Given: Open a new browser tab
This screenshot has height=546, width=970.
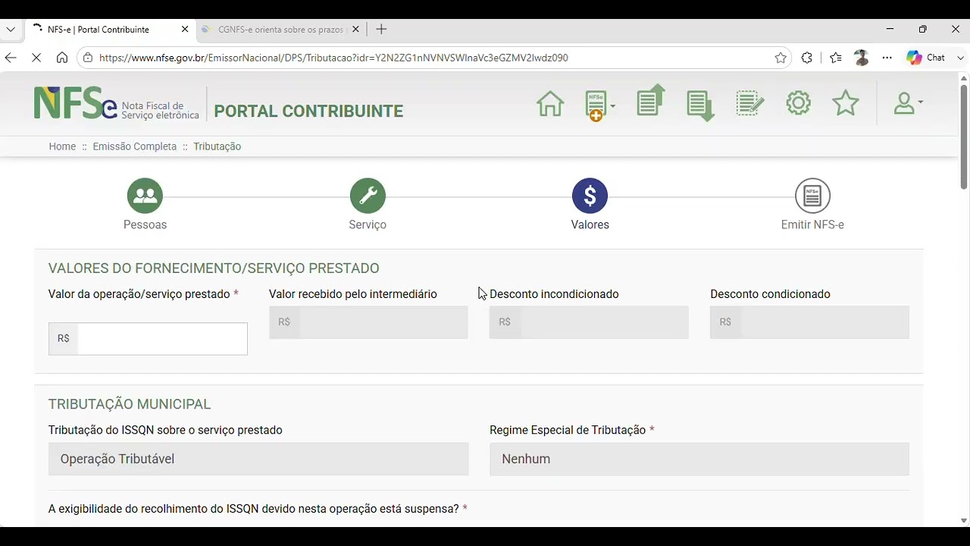Looking at the screenshot, I should pyautogui.click(x=381, y=30).
